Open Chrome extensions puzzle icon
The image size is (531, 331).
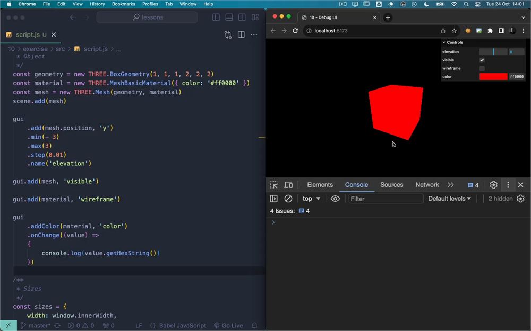[x=490, y=31]
